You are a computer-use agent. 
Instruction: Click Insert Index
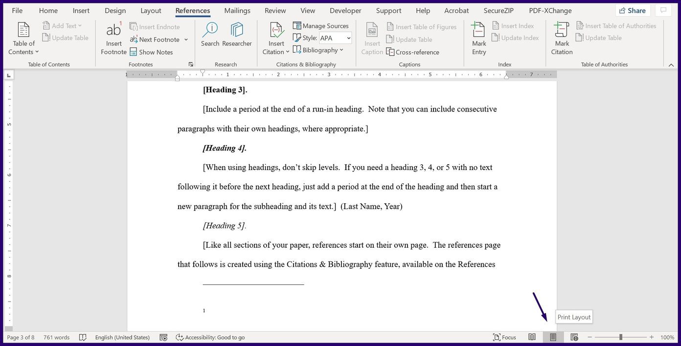pyautogui.click(x=513, y=26)
